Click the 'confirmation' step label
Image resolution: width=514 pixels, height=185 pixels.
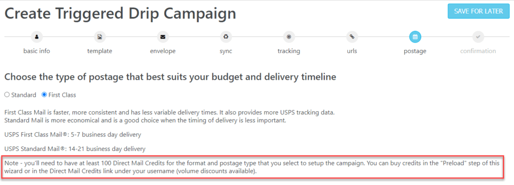click(478, 51)
